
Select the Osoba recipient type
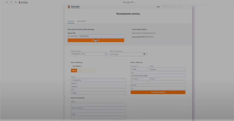[74, 70]
